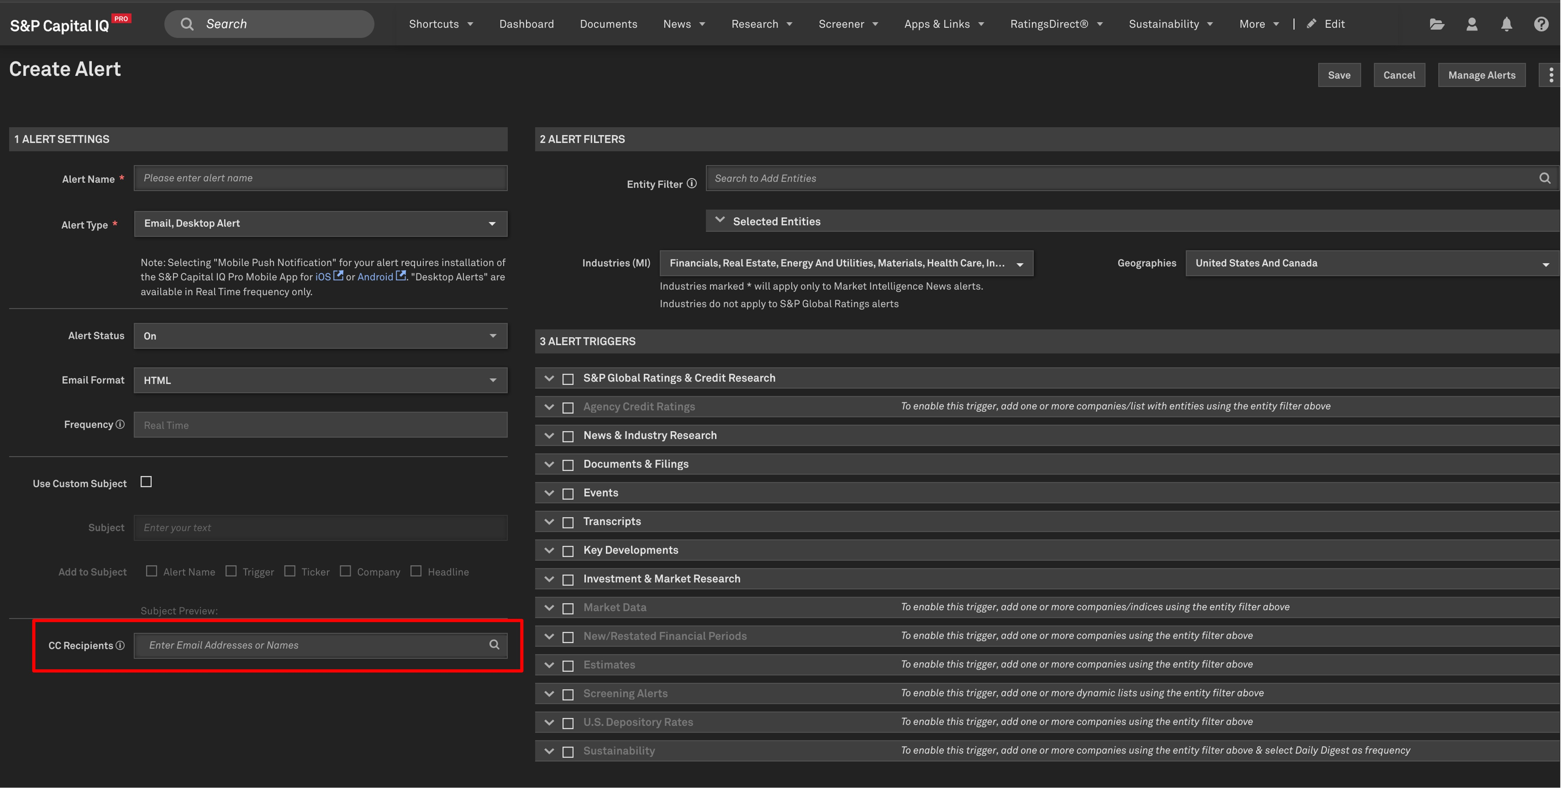Open the Android app link
The image size is (1561, 788).
375,277
